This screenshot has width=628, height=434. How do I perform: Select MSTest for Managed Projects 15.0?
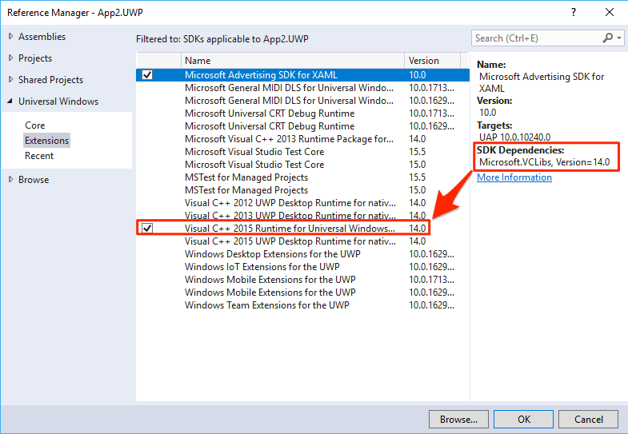pos(302,190)
